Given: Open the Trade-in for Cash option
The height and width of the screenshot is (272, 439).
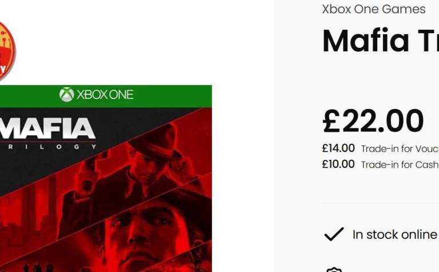Looking at the screenshot, I should 400,165.
